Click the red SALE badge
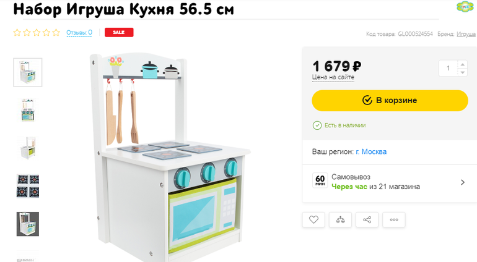This screenshot has width=477, height=262. click(119, 32)
